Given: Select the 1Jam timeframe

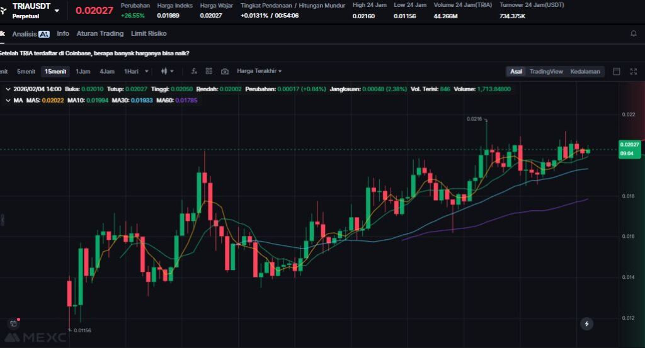Looking at the screenshot, I should (83, 71).
